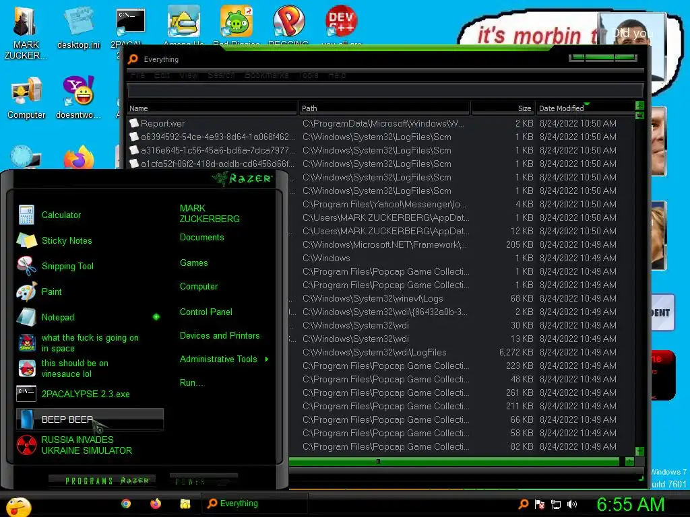Click the Everything tray search icon
The height and width of the screenshot is (517, 690).
tap(524, 504)
